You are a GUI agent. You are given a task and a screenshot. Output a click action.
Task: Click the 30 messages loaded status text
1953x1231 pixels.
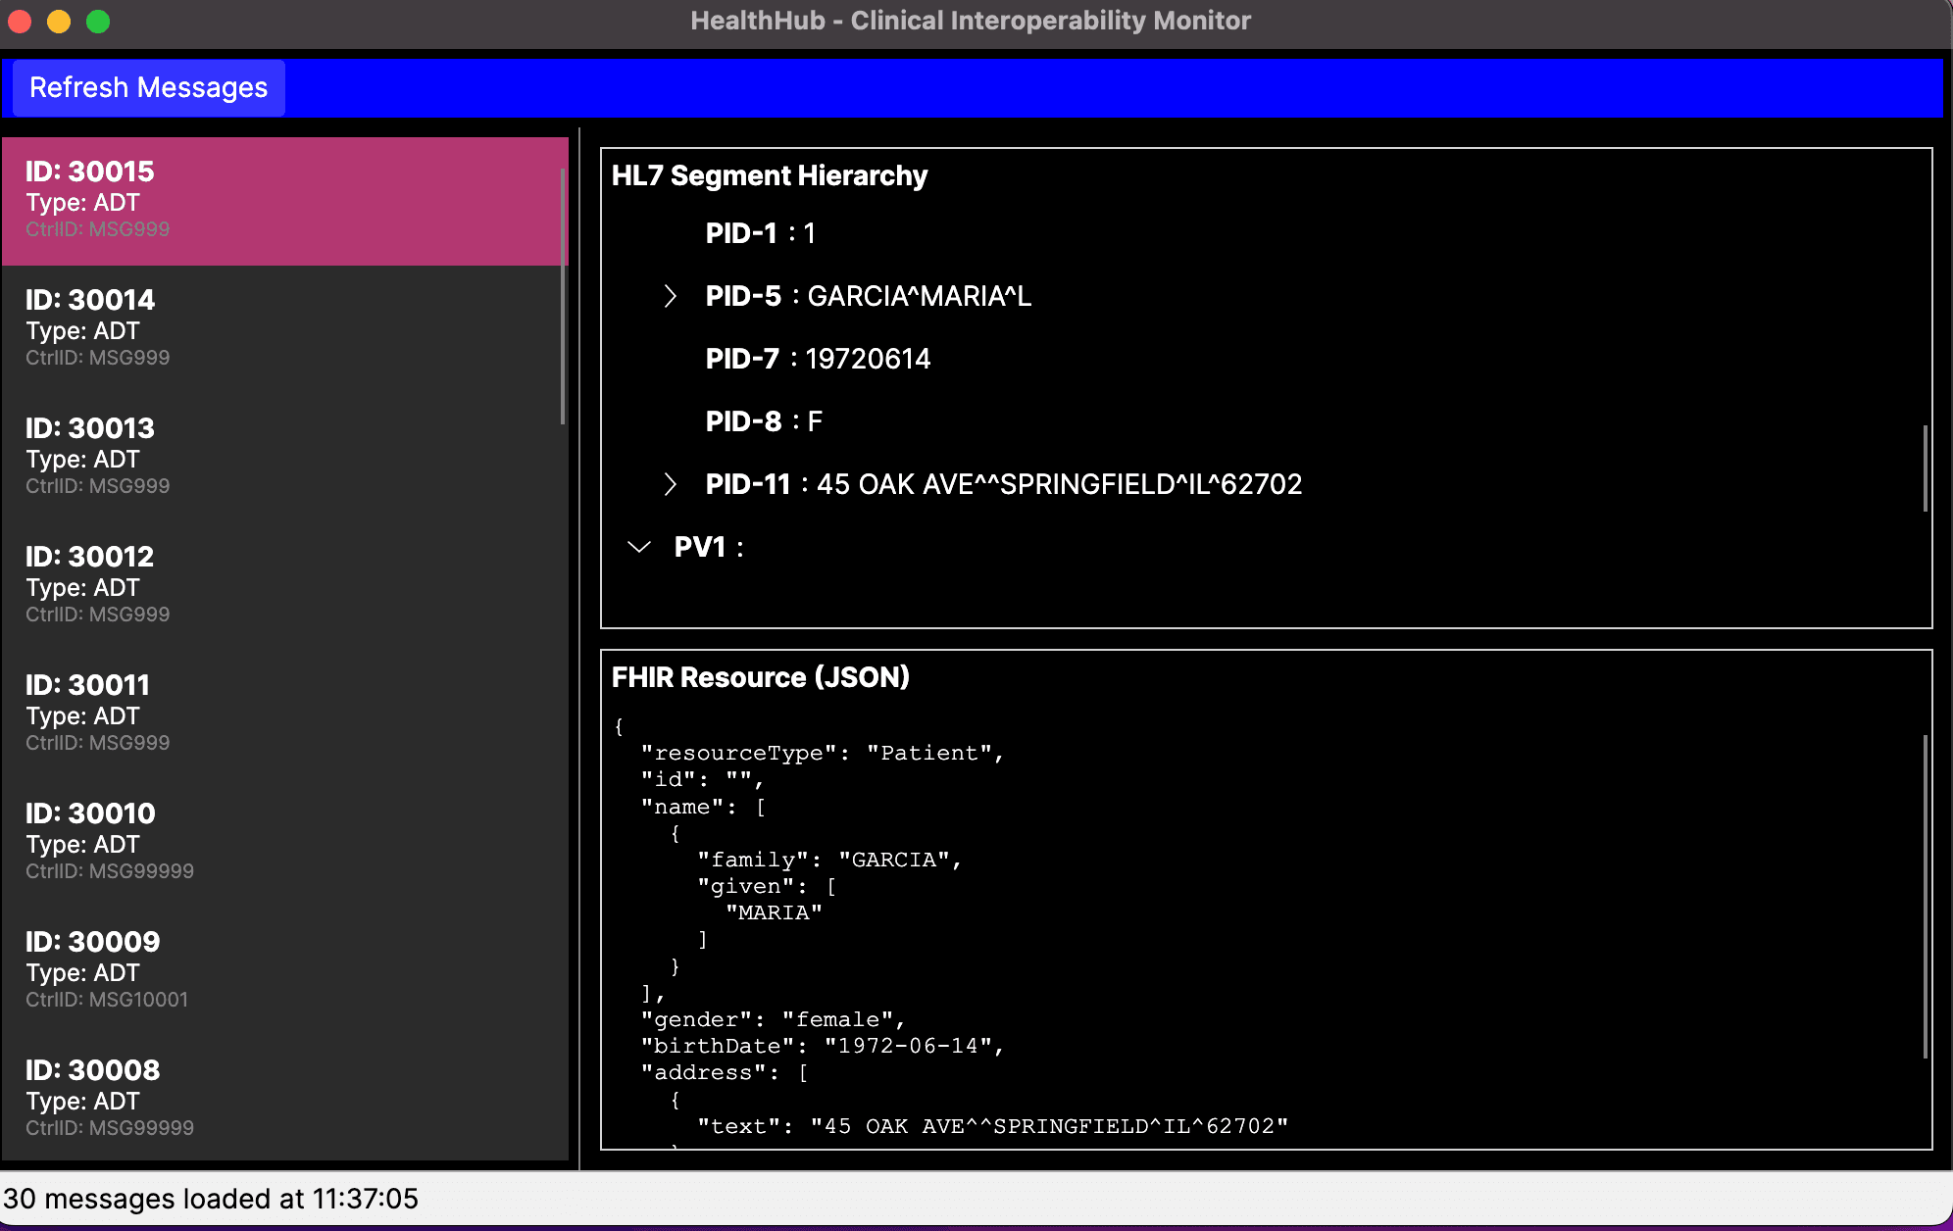pyautogui.click(x=211, y=1199)
